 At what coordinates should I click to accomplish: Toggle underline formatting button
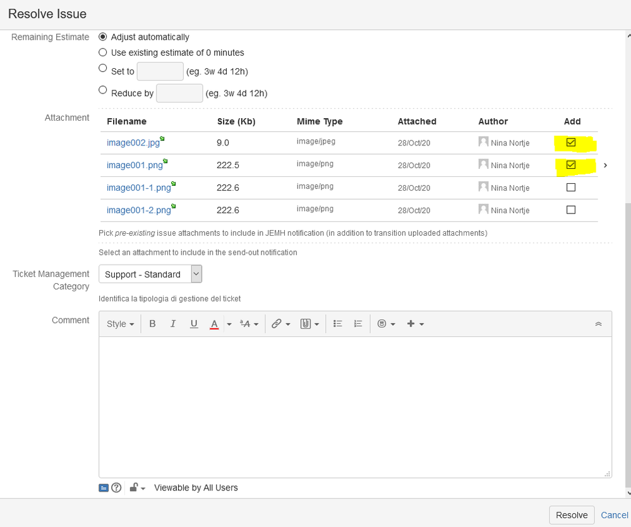pos(193,324)
